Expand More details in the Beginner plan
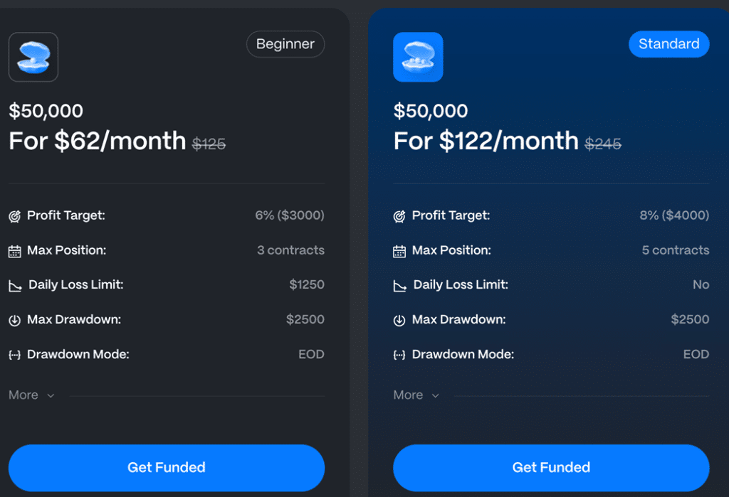Image resolution: width=729 pixels, height=497 pixels. (x=31, y=395)
